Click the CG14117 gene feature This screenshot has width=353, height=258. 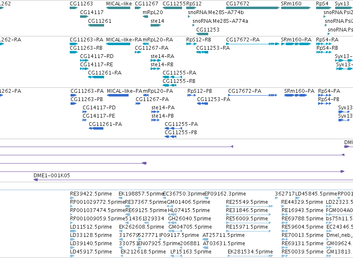(x=84, y=17)
